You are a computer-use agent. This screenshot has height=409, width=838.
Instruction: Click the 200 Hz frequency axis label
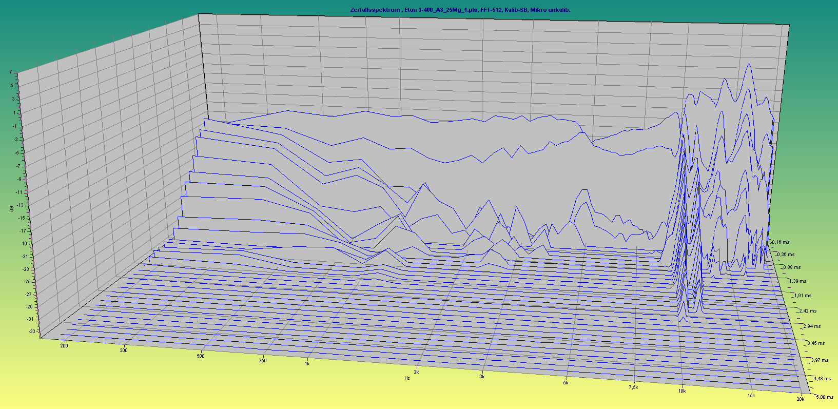point(64,346)
